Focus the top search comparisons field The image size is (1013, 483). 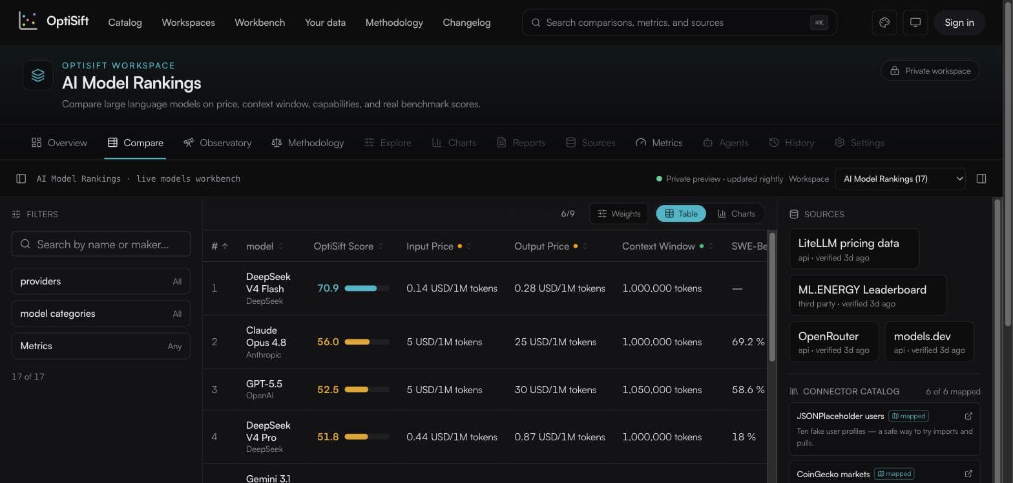tap(680, 23)
